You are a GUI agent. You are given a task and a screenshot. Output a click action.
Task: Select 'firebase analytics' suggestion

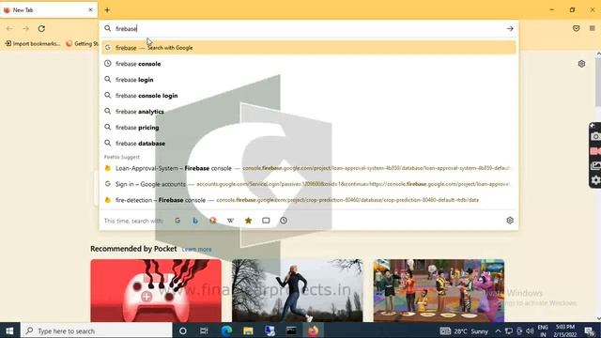(309, 112)
